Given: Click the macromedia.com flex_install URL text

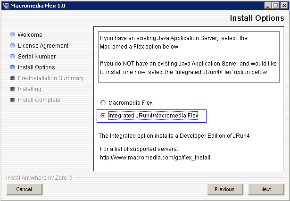Looking at the screenshot, I should [x=155, y=158].
